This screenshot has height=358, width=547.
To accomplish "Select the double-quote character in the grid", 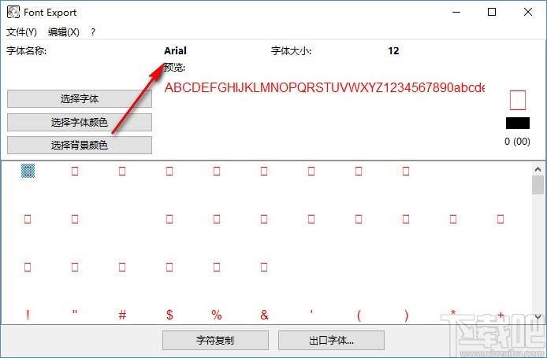I will point(75,312).
